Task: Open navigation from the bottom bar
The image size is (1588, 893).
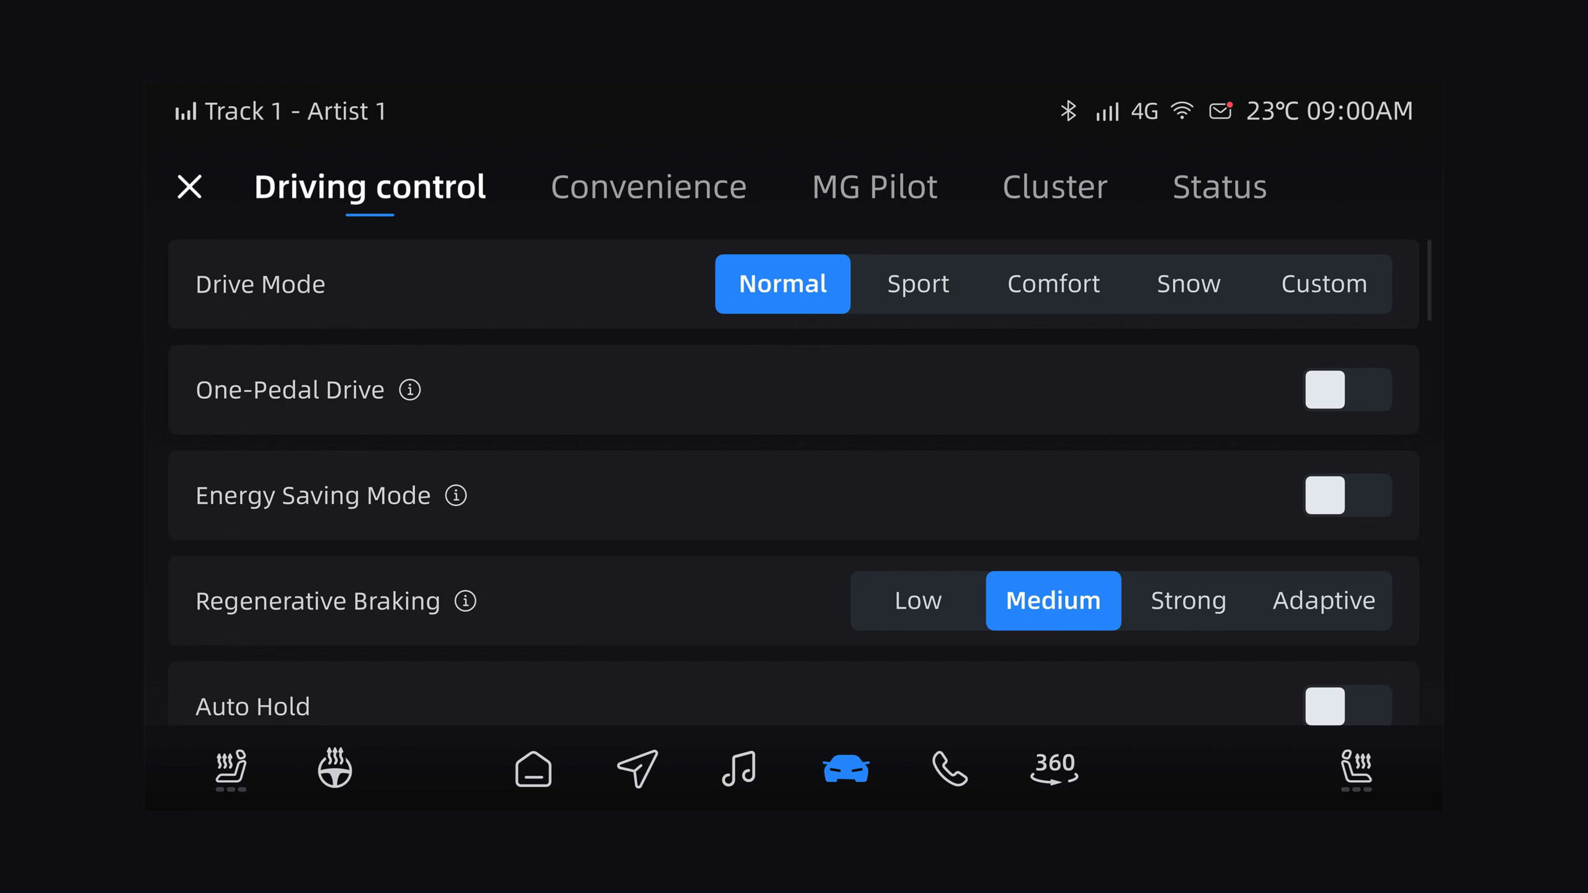Action: pyautogui.click(x=637, y=768)
